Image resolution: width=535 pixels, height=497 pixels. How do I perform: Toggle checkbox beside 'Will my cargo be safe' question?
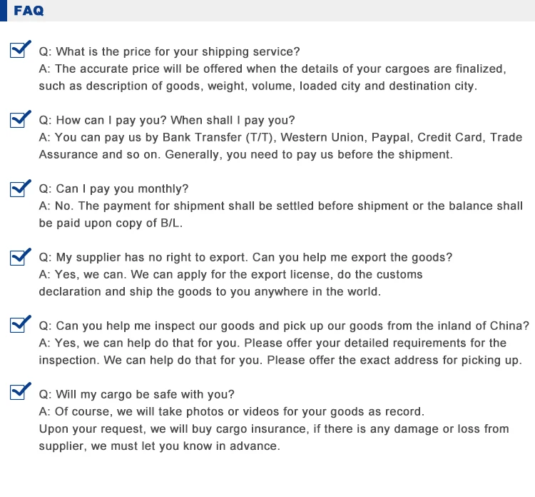pos(19,394)
